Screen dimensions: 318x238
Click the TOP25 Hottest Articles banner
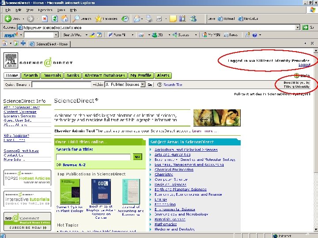[x=27, y=178]
